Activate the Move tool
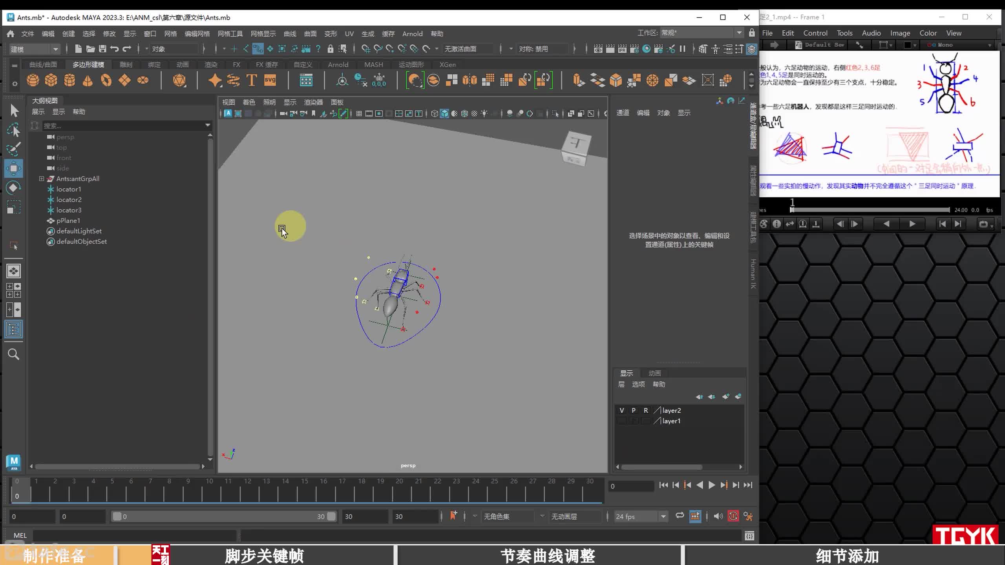 [14, 169]
